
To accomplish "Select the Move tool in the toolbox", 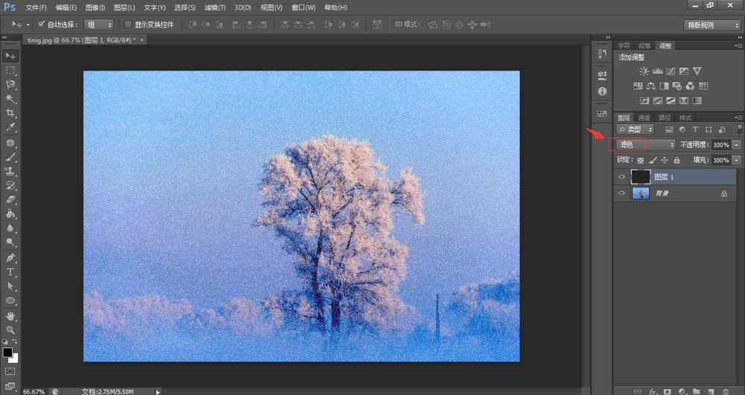I will coord(10,56).
